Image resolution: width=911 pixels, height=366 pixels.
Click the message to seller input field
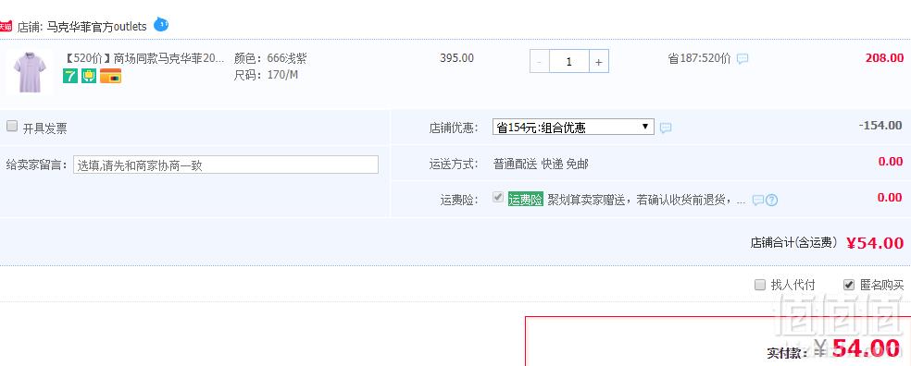[226, 165]
